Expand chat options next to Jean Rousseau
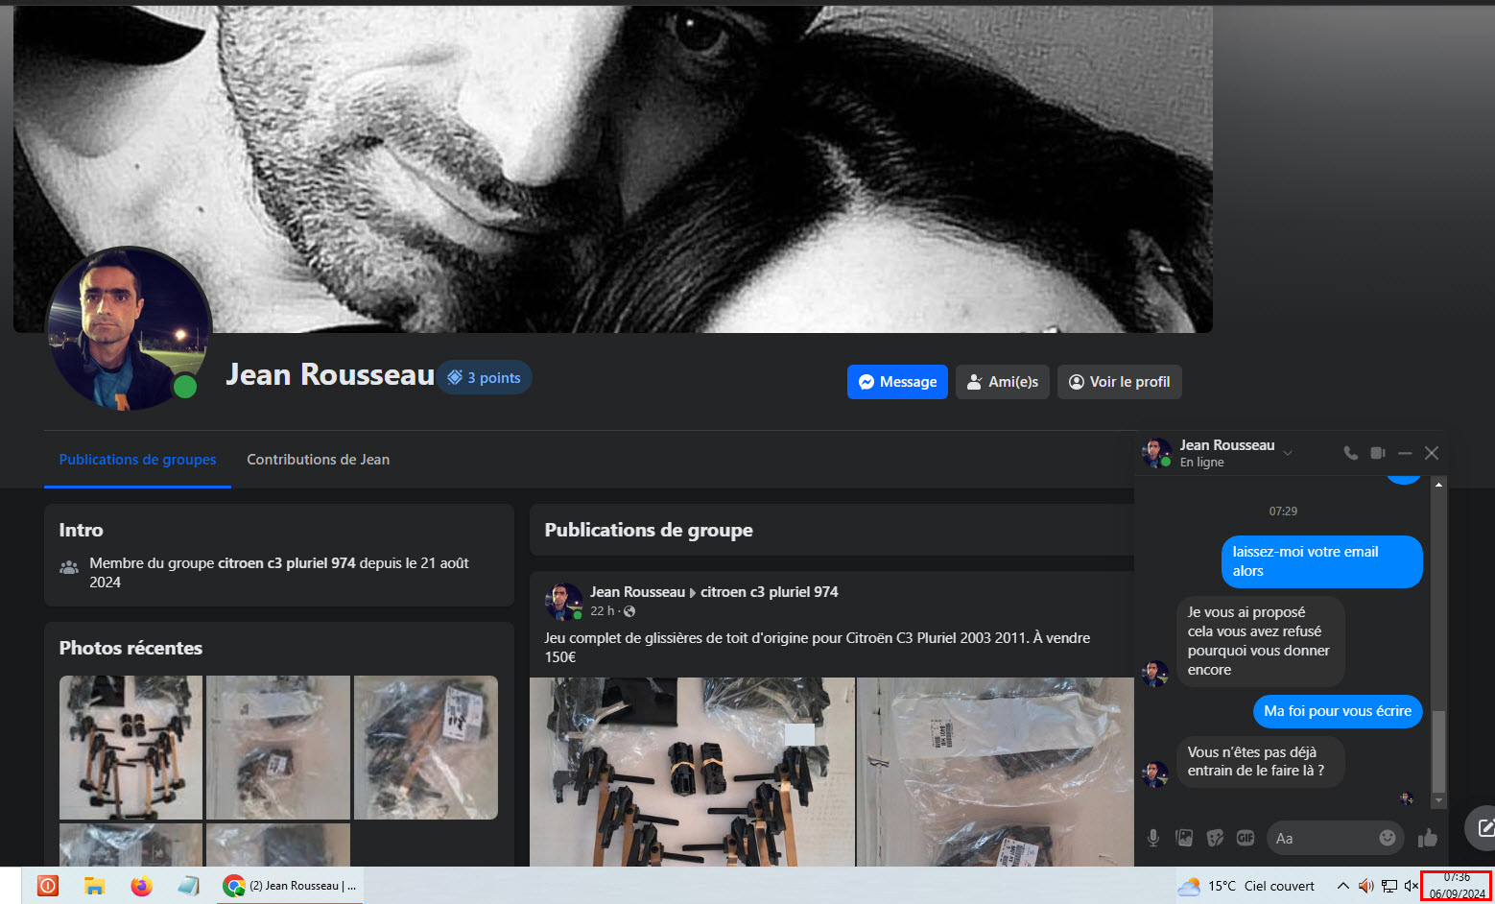Image resolution: width=1495 pixels, height=904 pixels. (x=1288, y=453)
